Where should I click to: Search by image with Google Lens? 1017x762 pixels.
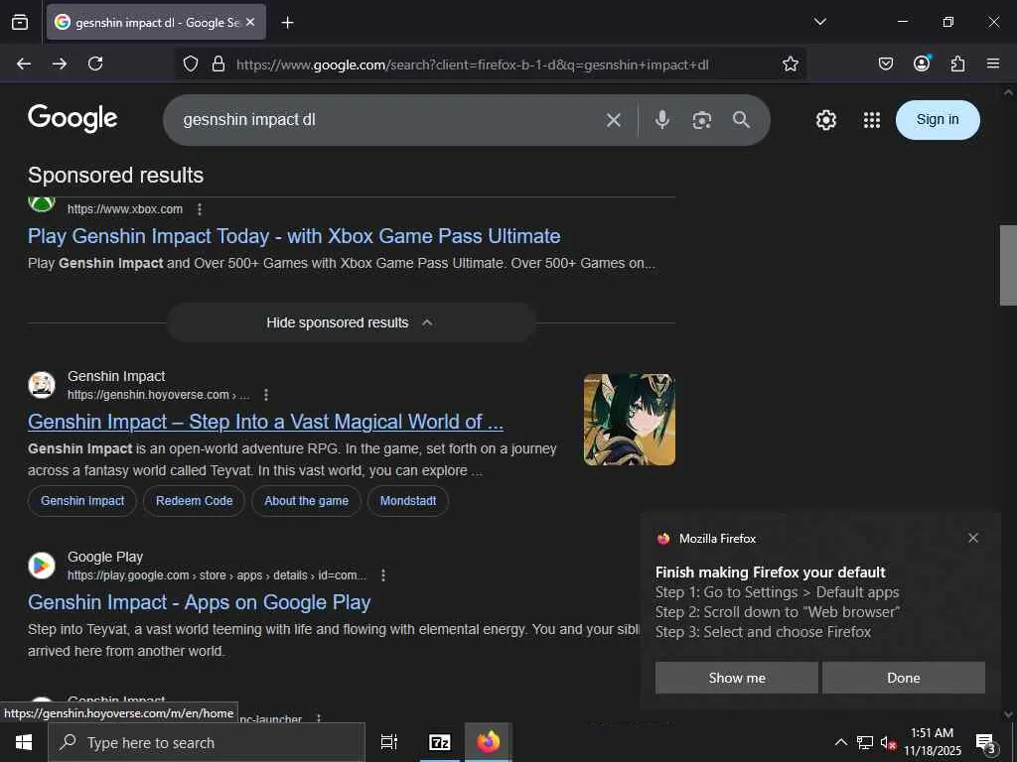click(x=702, y=120)
